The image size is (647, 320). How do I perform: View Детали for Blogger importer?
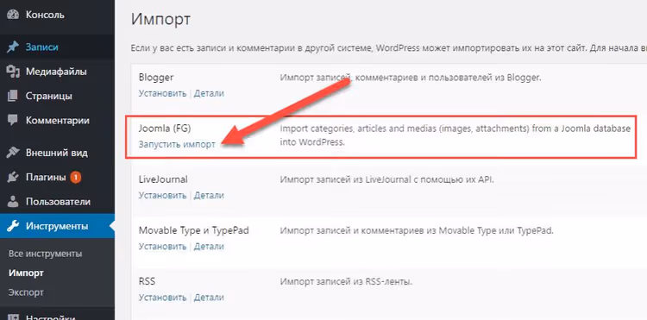[210, 93]
